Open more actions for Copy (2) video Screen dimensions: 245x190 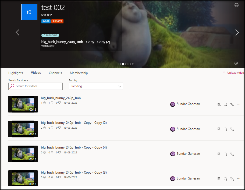(239, 129)
